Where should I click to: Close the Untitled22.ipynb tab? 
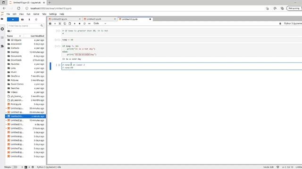[80, 19]
